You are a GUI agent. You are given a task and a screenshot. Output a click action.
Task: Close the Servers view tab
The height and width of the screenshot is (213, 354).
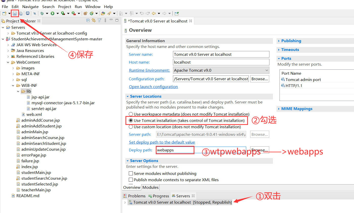click(193, 196)
